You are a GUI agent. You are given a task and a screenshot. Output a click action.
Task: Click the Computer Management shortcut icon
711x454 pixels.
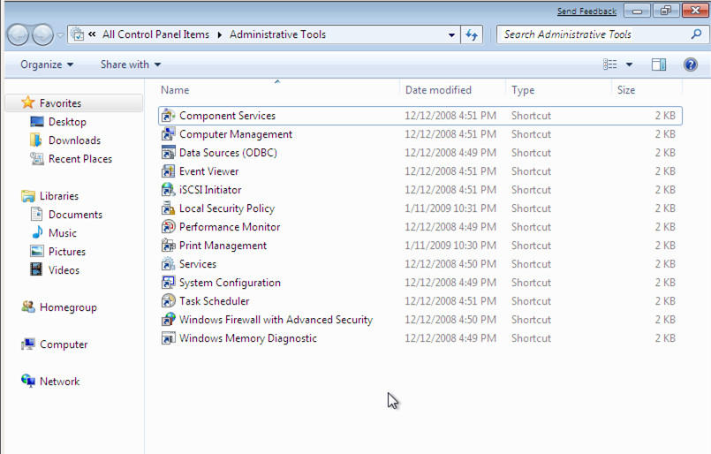168,134
